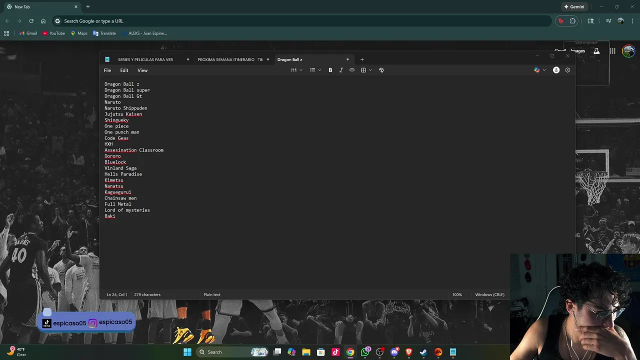Open File Explorer from the taskbar
The height and width of the screenshot is (360, 640).
306,352
